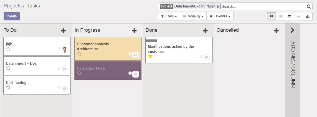Open the Filters dropdown
Viewport: 317px width, 117px height.
coord(169,16)
